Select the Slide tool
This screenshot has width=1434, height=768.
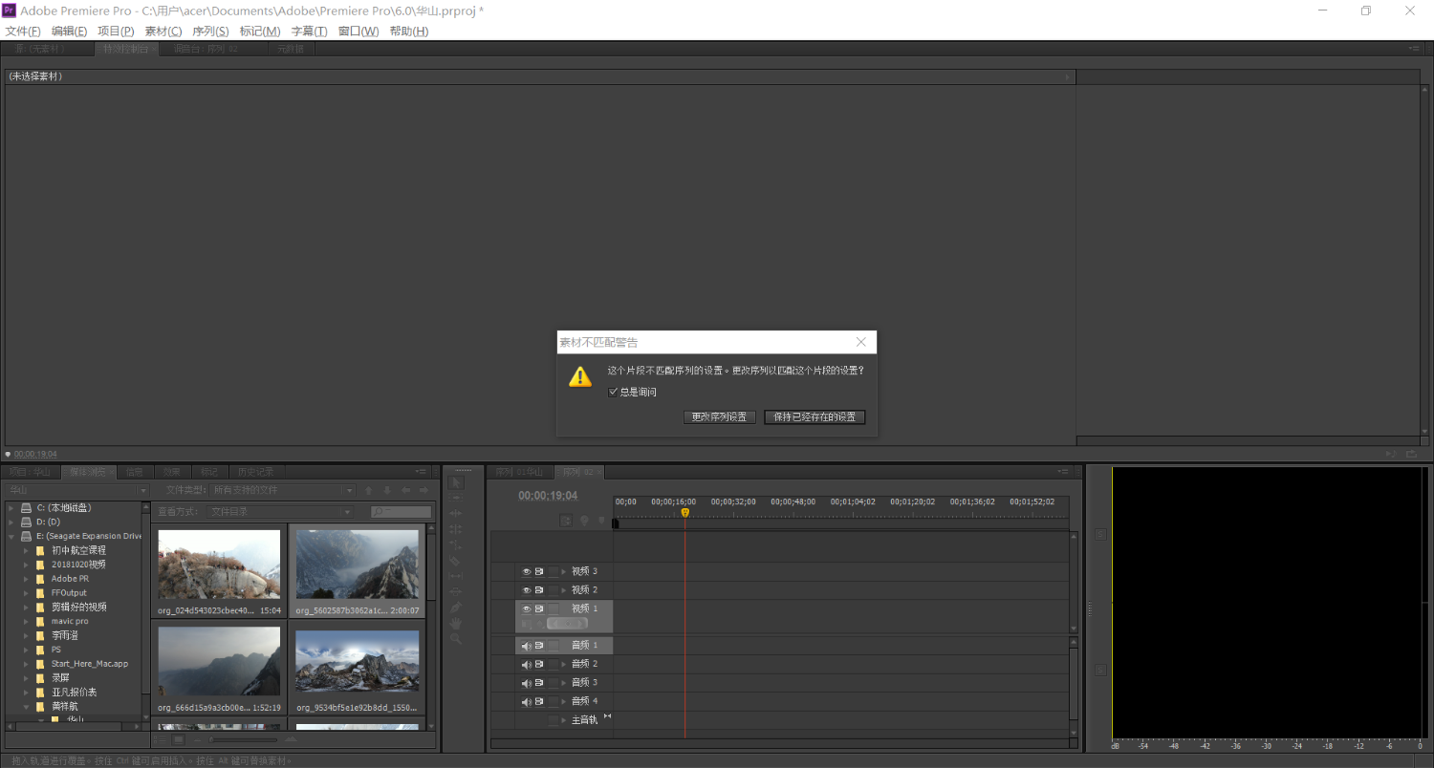pos(456,591)
